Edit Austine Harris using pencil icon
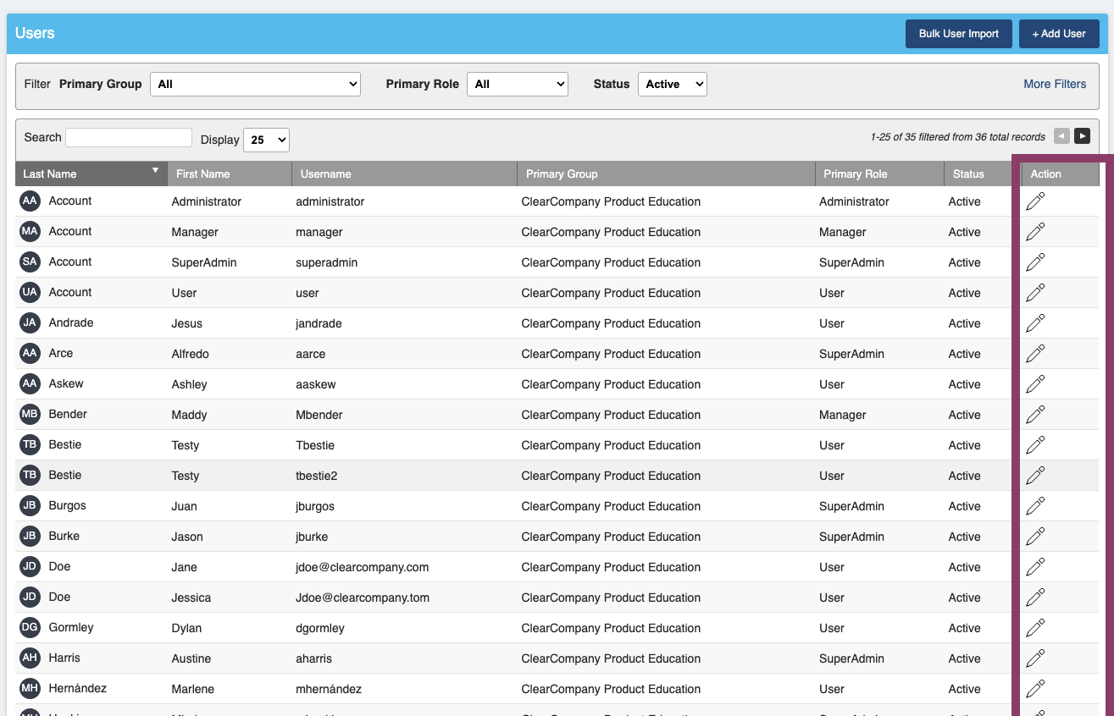The image size is (1114, 716). [1035, 658]
